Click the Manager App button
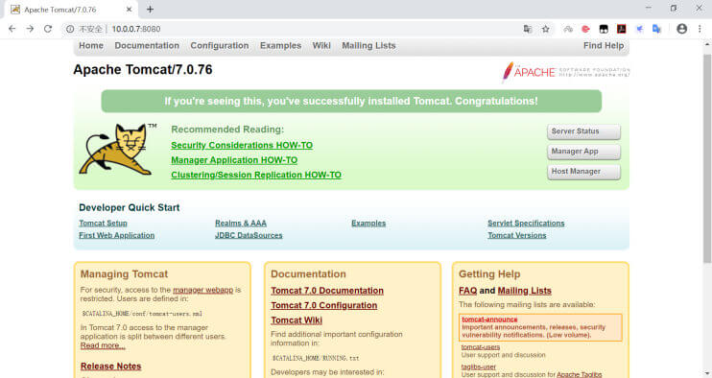This screenshot has width=712, height=378. pos(583,152)
